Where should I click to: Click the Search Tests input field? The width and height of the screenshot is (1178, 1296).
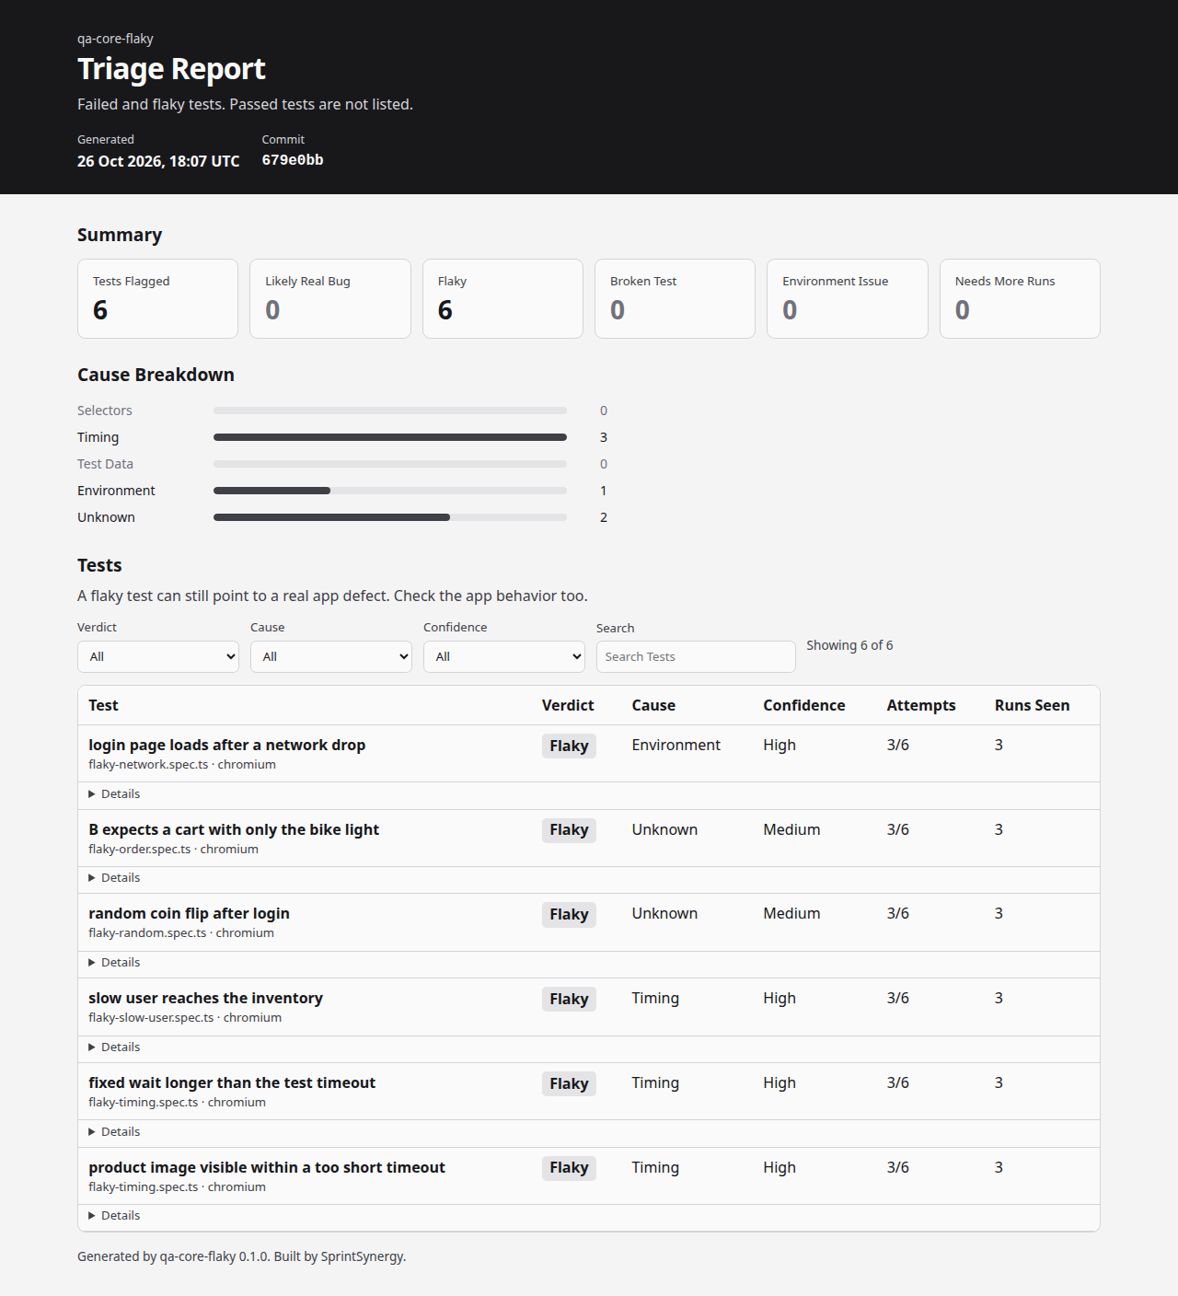coord(696,656)
